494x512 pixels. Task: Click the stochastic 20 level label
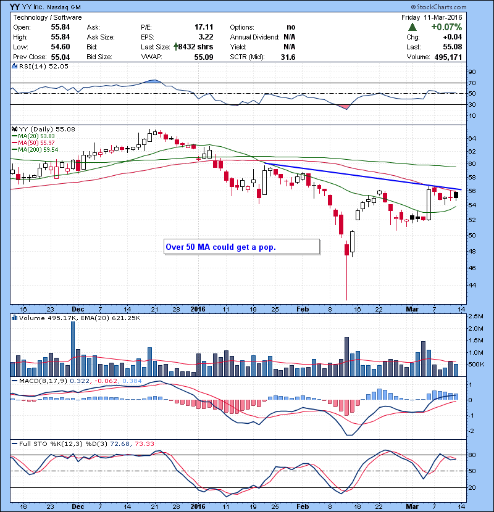coord(472,487)
